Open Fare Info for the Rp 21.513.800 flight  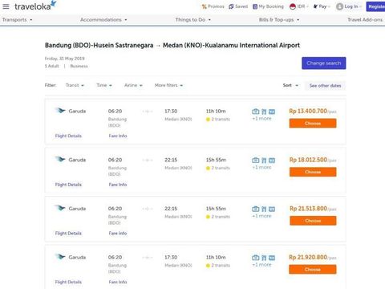click(x=118, y=234)
